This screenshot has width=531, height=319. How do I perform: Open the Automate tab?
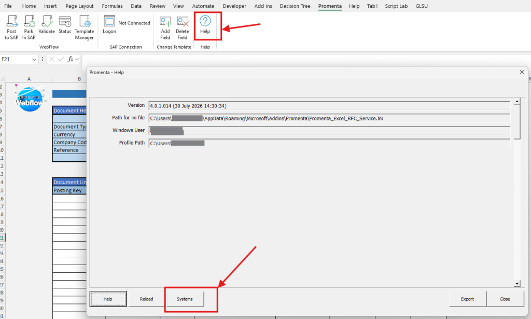click(x=203, y=6)
